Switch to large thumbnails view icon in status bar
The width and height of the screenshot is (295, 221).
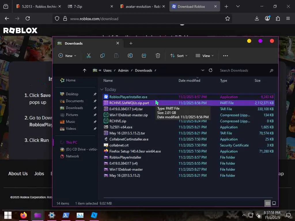[274, 203]
